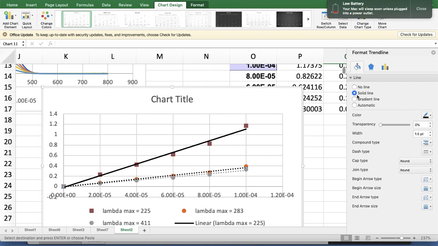Switch to the Sheet7 tab
Screen dimensions: 438x246
102,230
